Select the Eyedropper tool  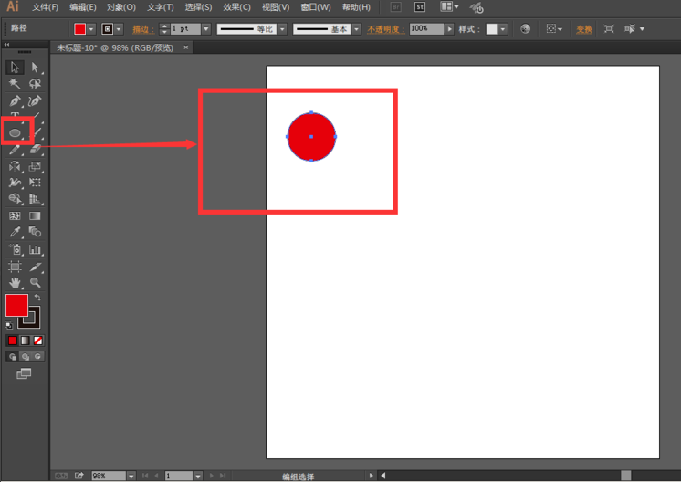click(15, 233)
